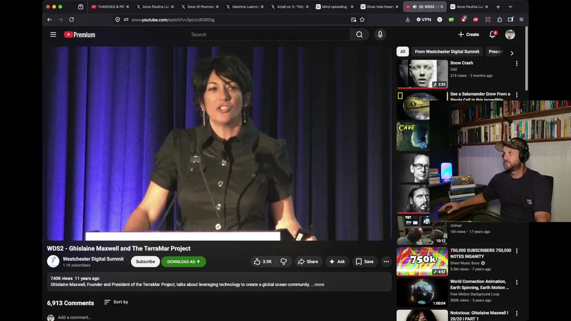Viewport: 571px width, 321px height.
Task: Dislike the video with thumbs down
Action: click(x=284, y=262)
